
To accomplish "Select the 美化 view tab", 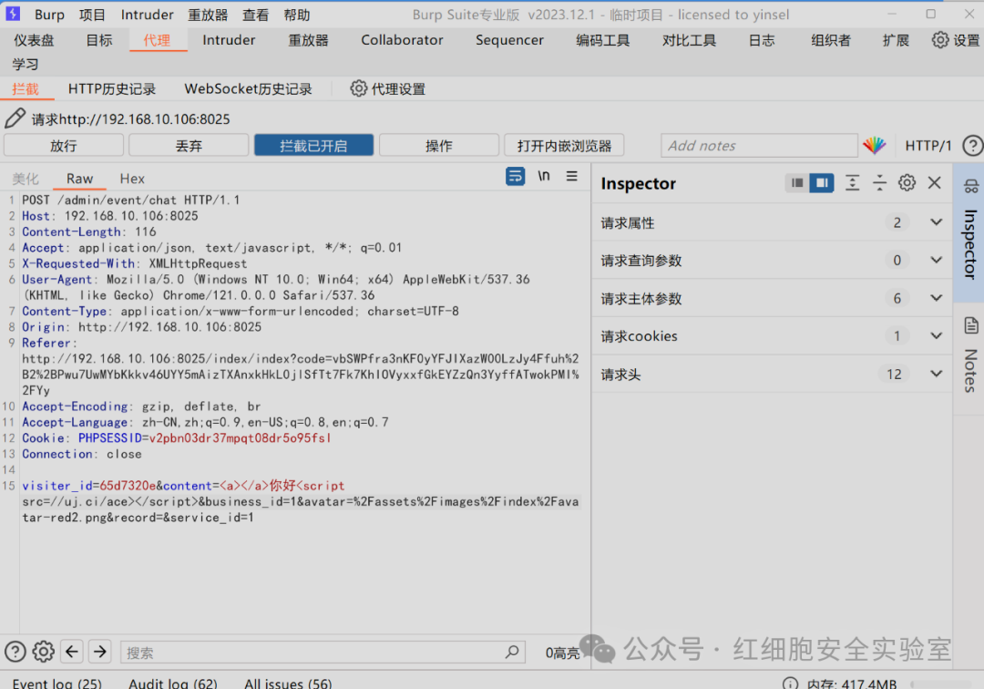I will (x=26, y=179).
